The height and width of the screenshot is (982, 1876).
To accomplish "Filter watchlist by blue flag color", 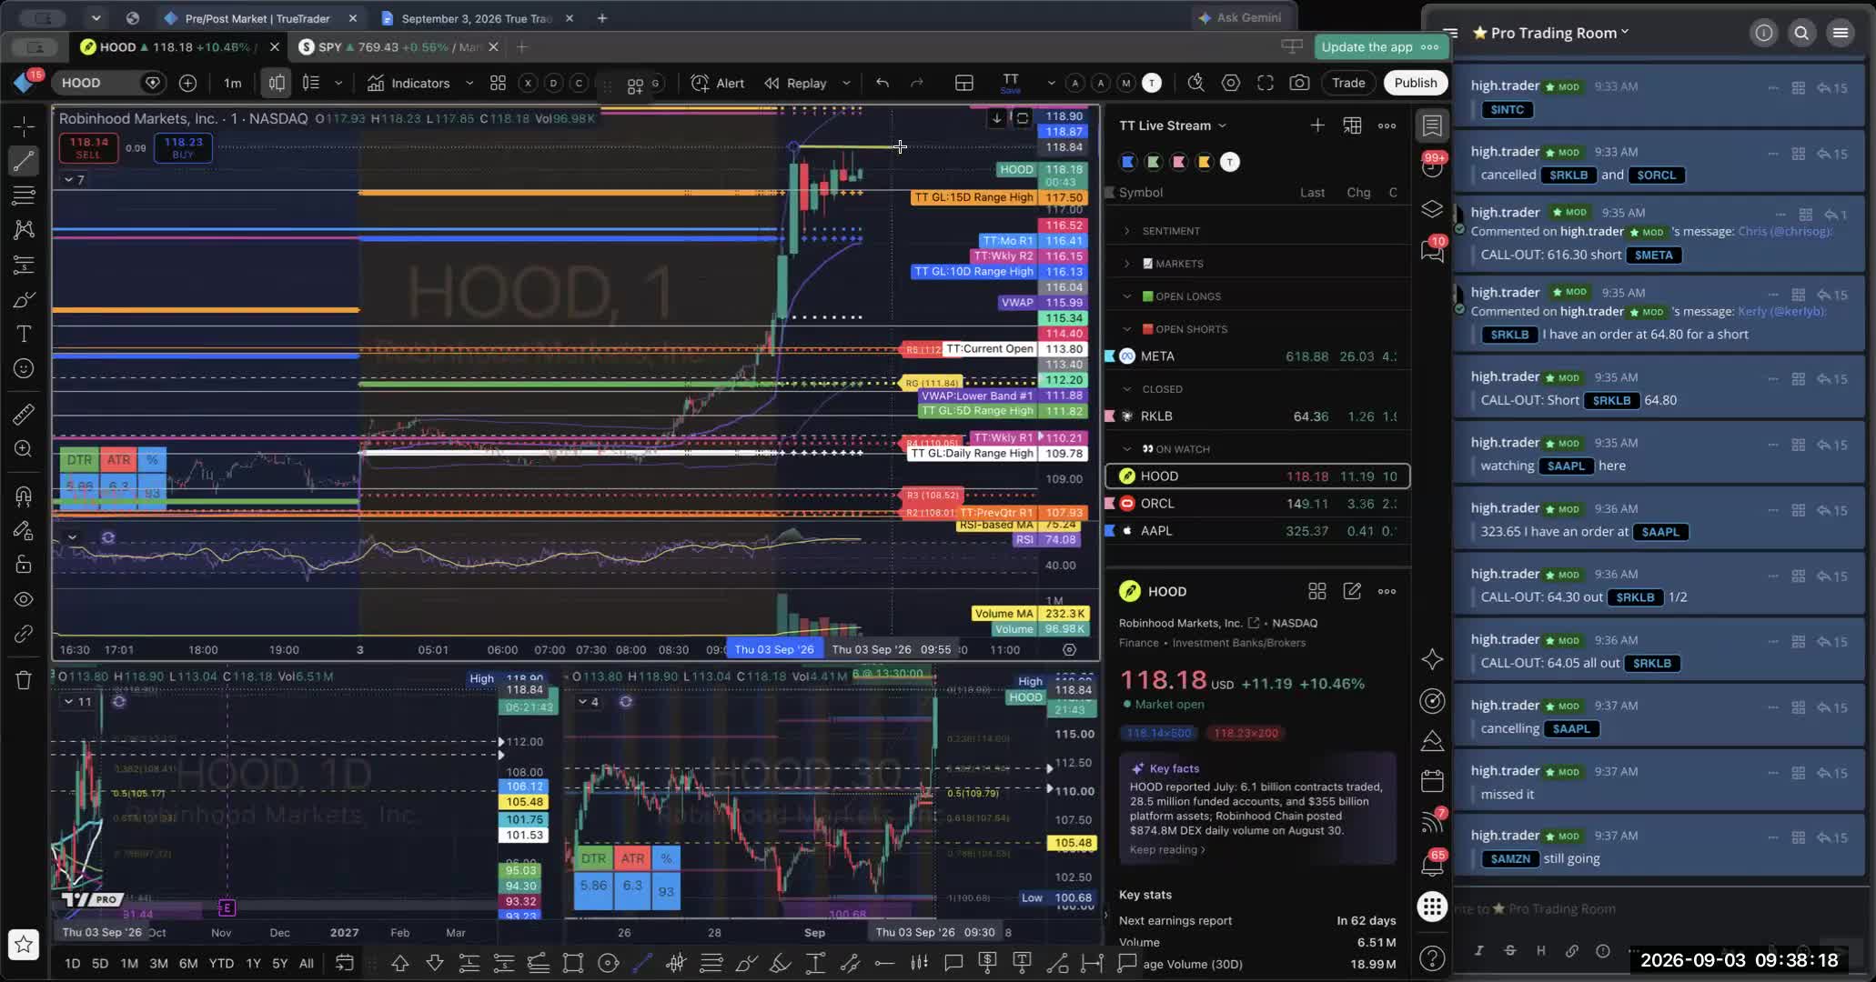I will pos(1128,162).
